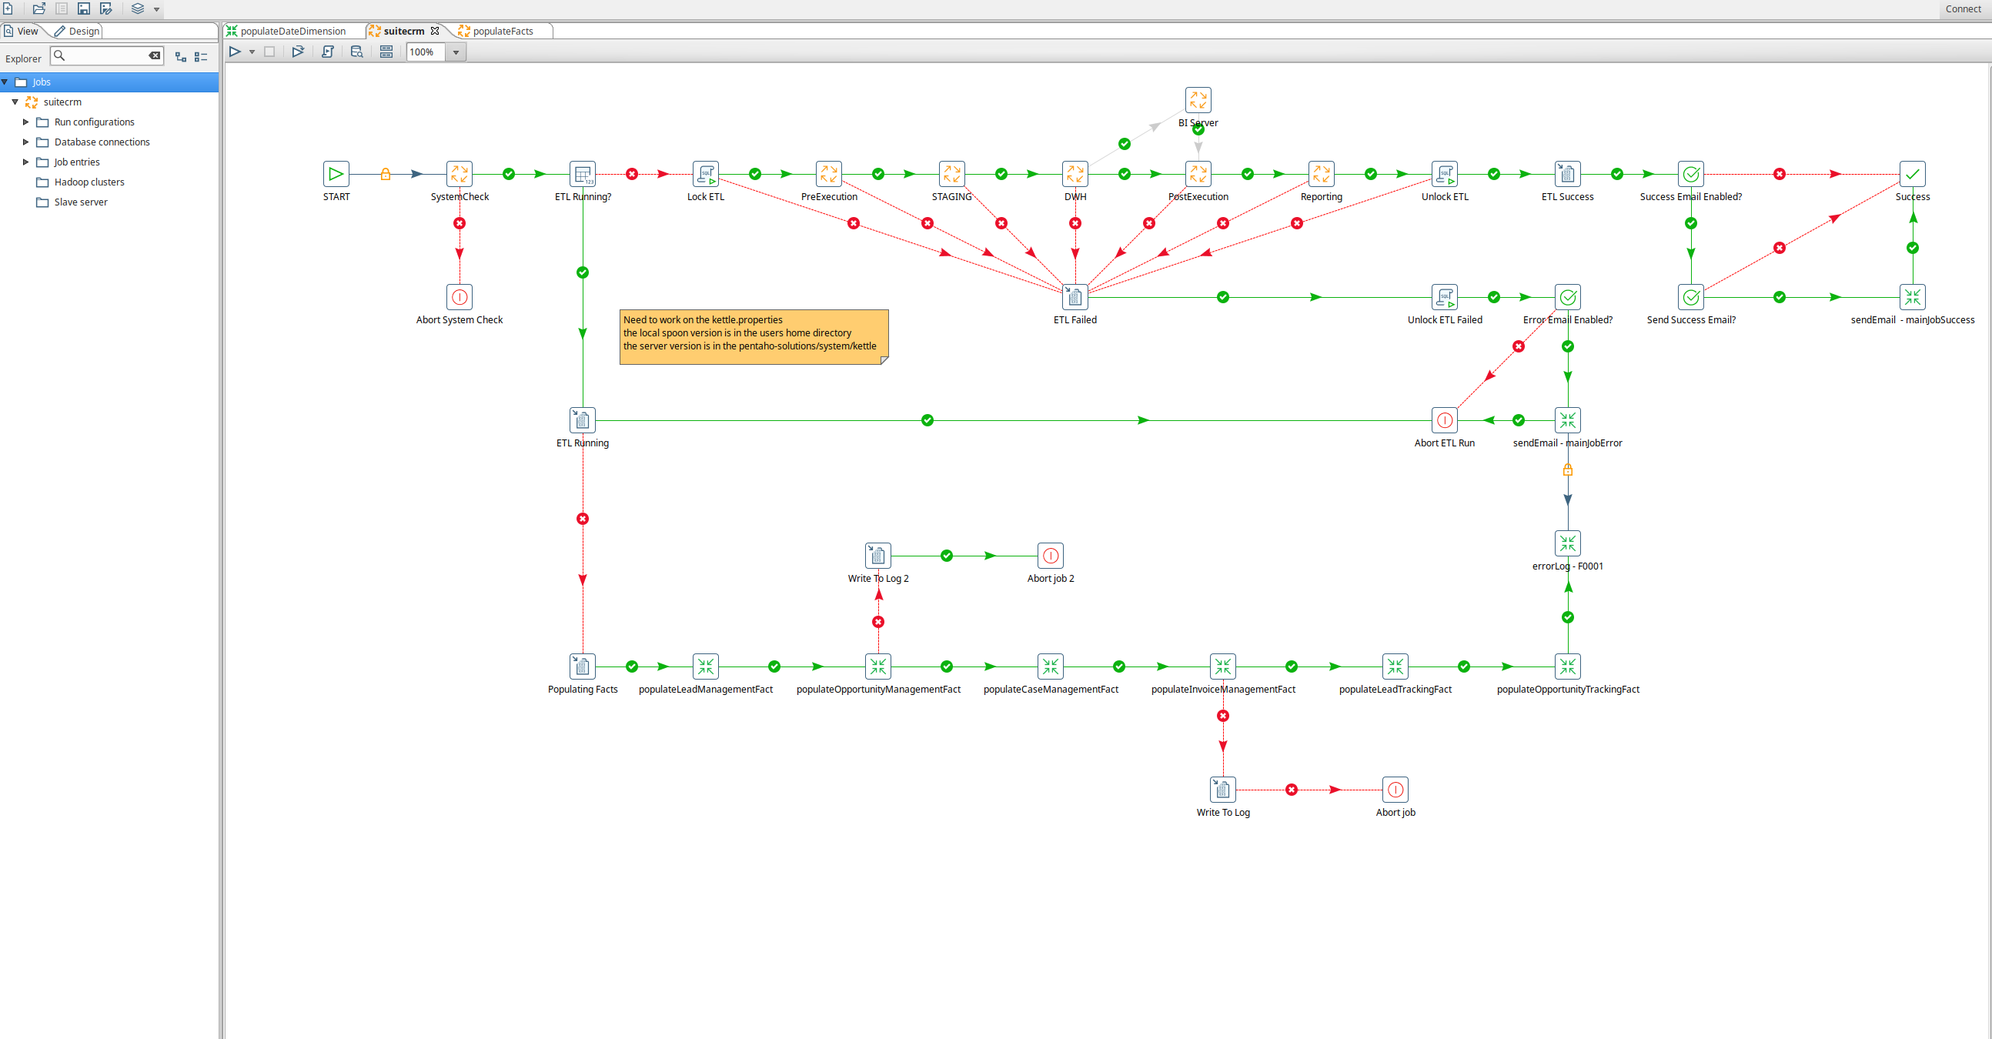Select the Write To Log 2 entry

tap(877, 555)
